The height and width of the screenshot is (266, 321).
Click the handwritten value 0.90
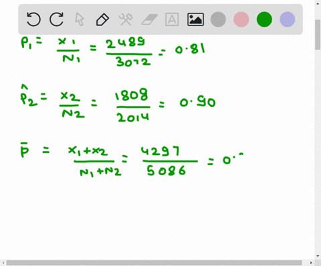(197, 102)
